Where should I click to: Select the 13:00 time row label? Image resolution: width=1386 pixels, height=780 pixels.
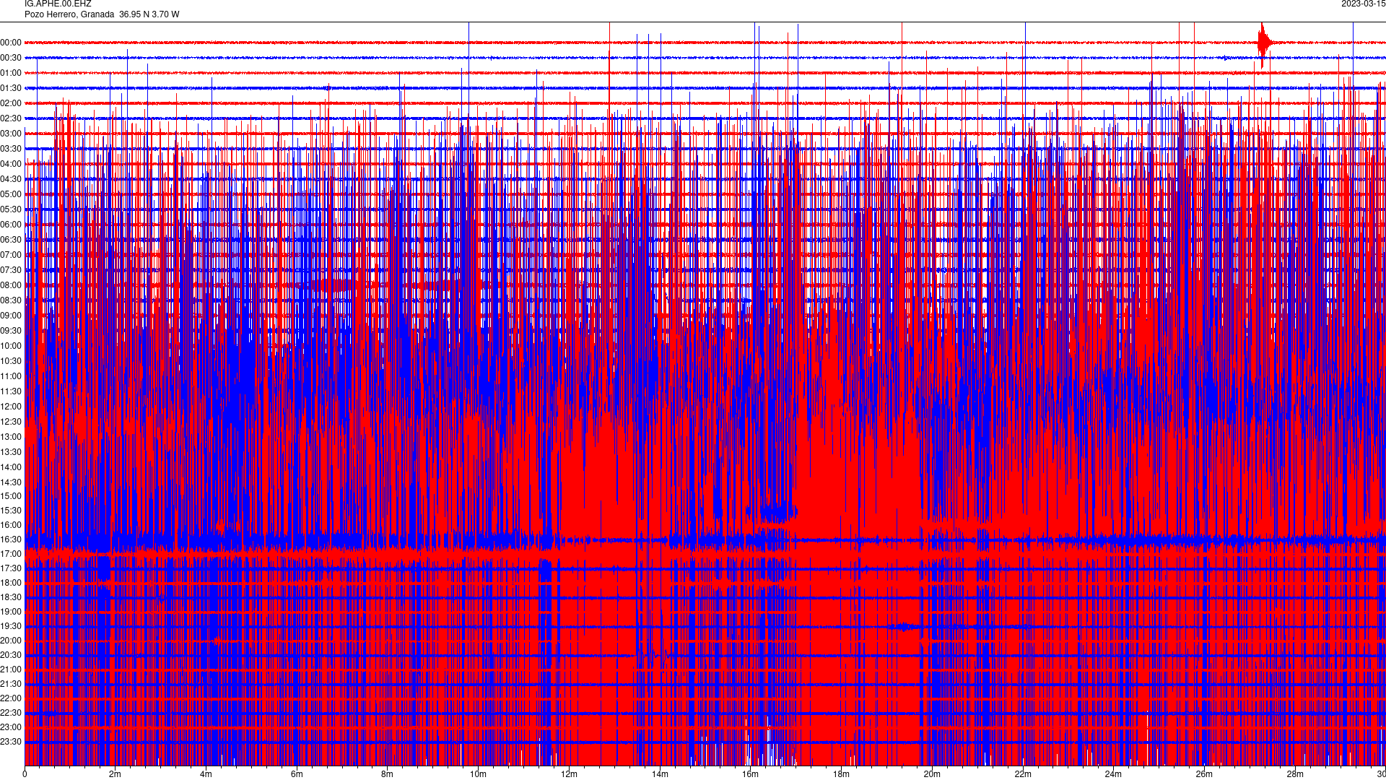(11, 437)
